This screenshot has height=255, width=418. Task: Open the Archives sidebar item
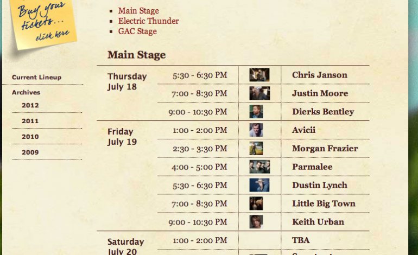click(26, 93)
